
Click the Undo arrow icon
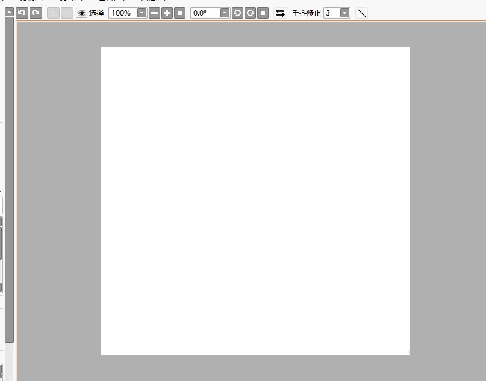(x=22, y=13)
